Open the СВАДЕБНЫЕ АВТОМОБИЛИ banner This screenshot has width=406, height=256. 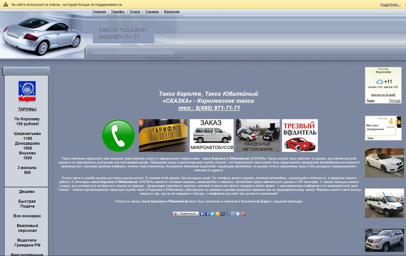click(258, 136)
